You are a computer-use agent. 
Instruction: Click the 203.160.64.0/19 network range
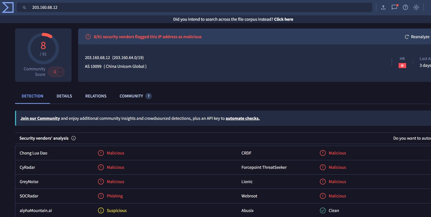(128, 58)
